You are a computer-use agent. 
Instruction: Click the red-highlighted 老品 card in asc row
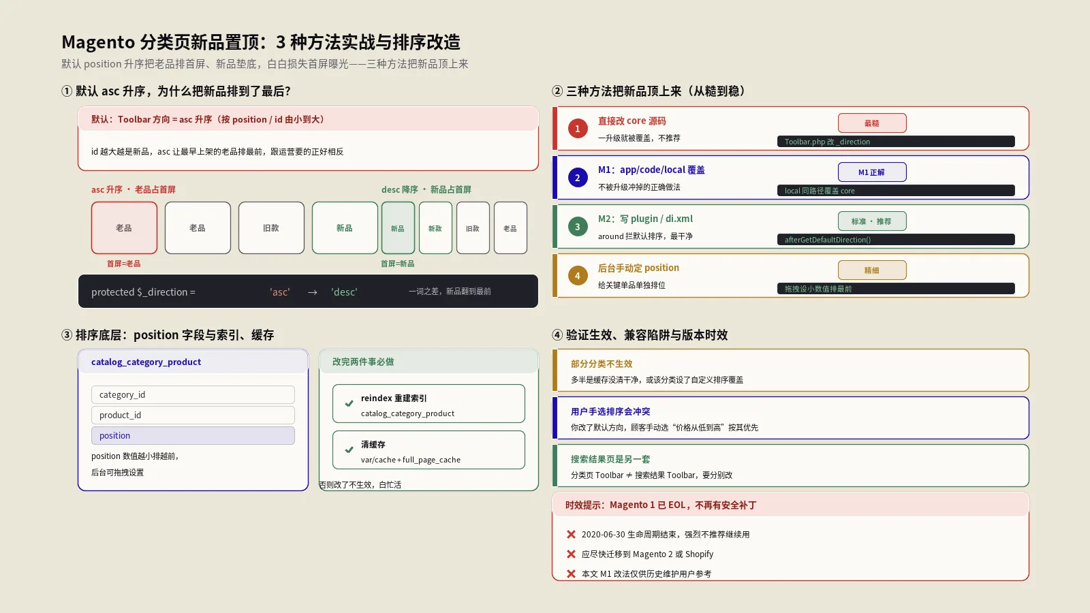click(124, 228)
